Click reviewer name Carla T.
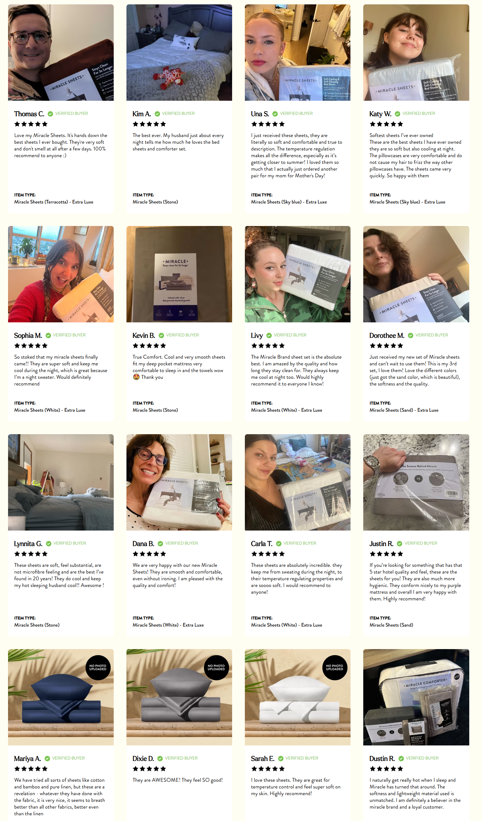The height and width of the screenshot is (821, 482). coord(262,544)
